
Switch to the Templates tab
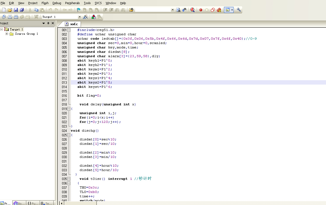tap(46, 203)
